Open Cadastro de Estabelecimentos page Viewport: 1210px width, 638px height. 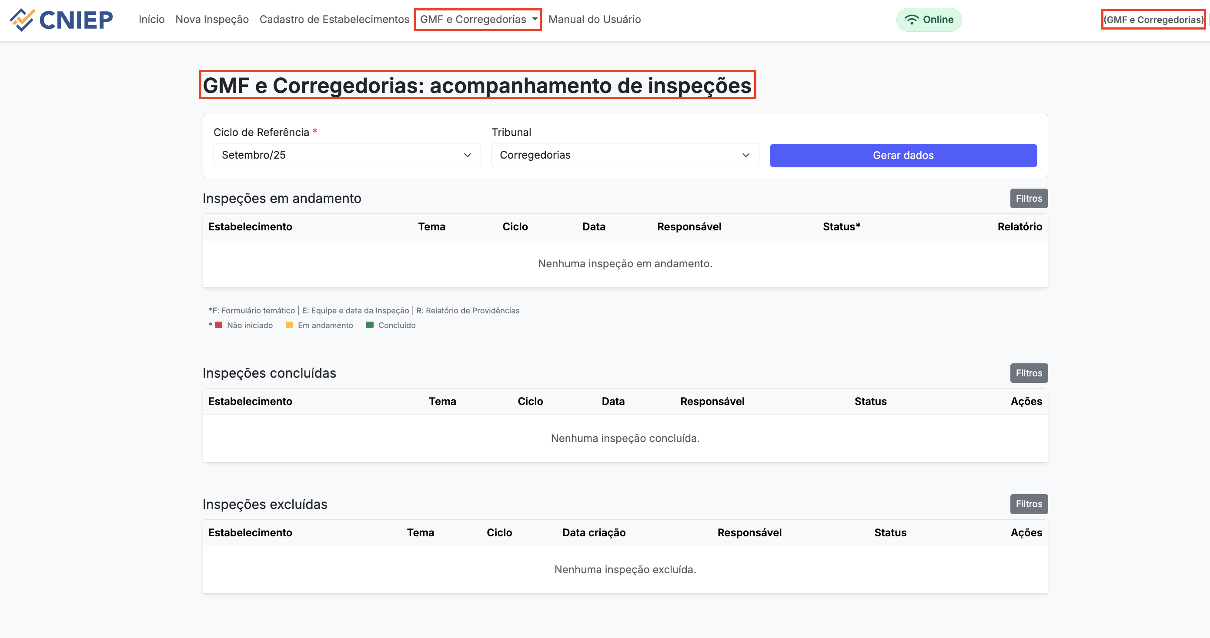click(334, 20)
